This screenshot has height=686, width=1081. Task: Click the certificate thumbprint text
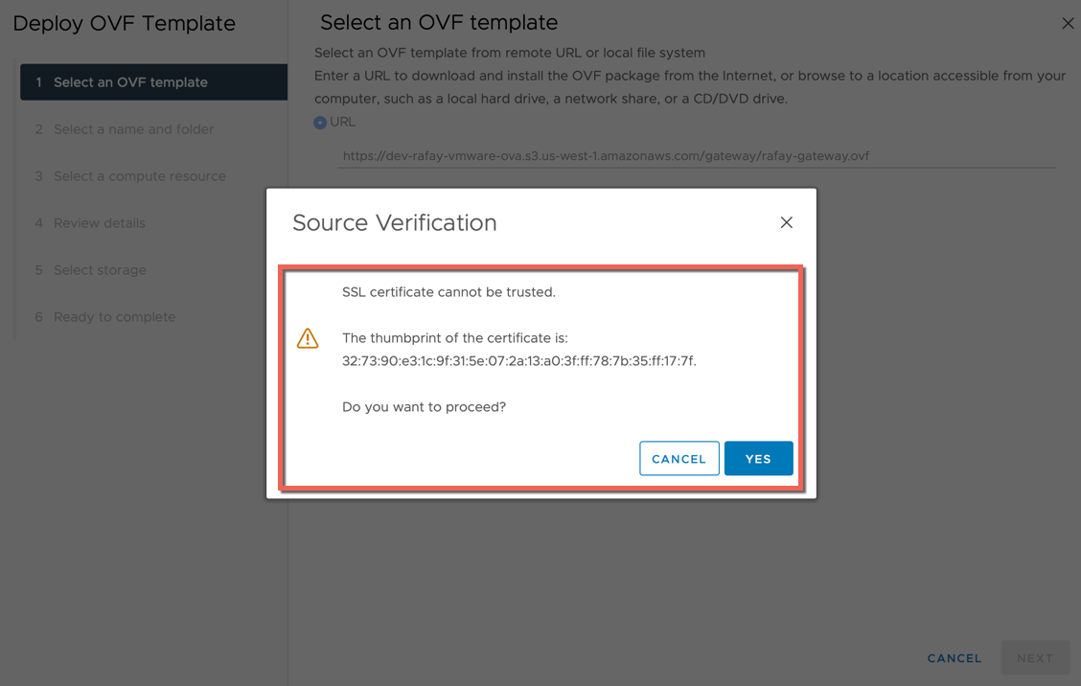click(x=519, y=360)
